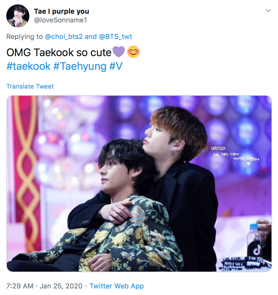Click the Twitter Web App source link
Image resolution: width=278 pixels, height=295 pixels.
click(117, 286)
